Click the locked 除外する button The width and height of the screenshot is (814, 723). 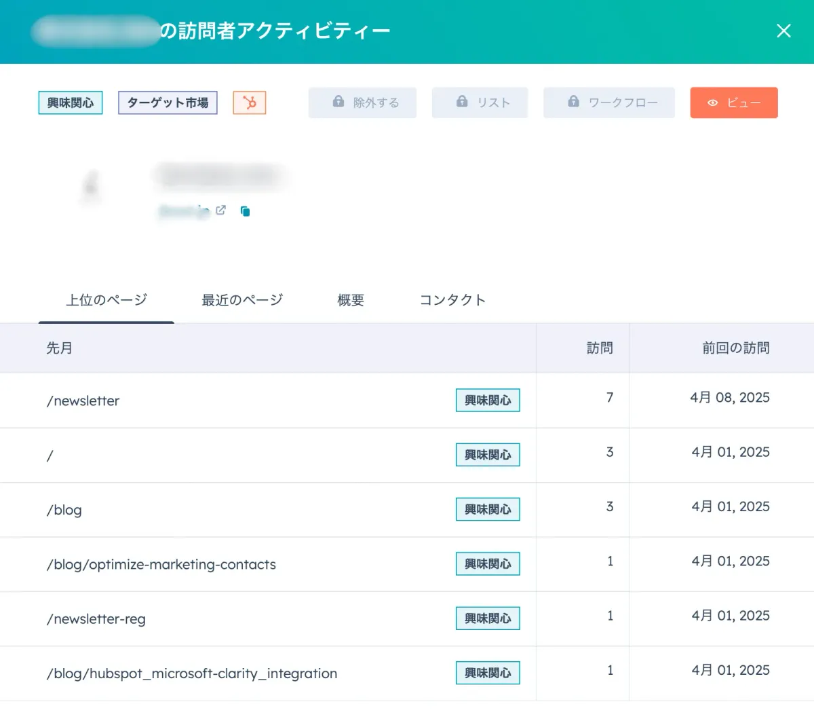click(x=362, y=103)
